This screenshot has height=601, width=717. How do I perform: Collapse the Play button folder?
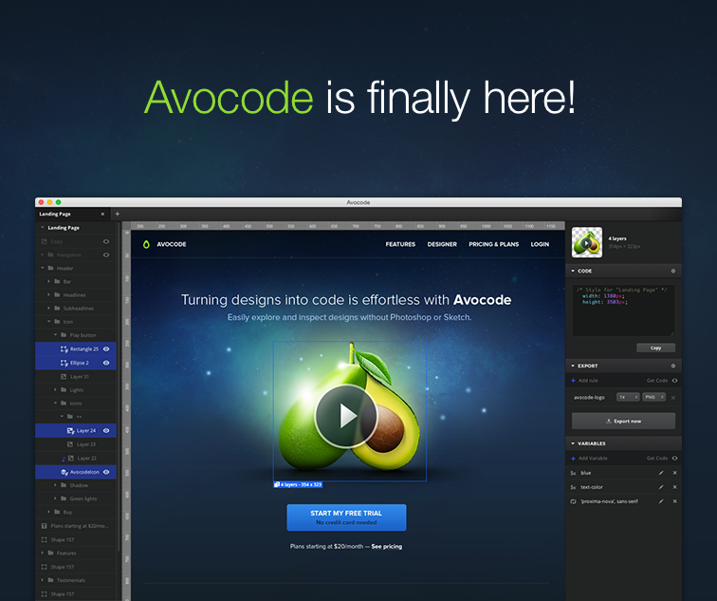pos(55,335)
